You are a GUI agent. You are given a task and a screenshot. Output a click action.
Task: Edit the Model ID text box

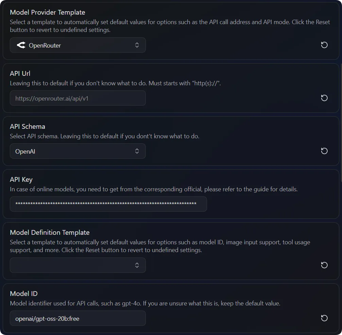78,318
